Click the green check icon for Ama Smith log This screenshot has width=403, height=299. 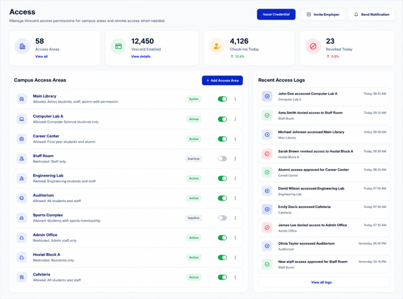click(x=267, y=115)
